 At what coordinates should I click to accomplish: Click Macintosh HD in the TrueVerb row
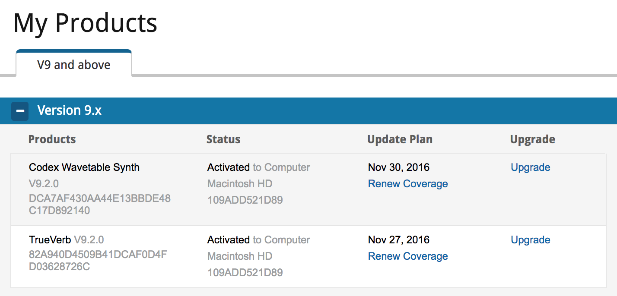240,256
